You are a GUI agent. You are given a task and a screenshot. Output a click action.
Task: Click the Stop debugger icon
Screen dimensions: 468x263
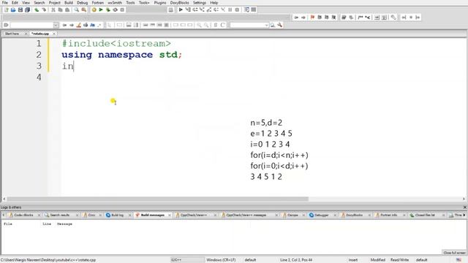(x=237, y=9)
